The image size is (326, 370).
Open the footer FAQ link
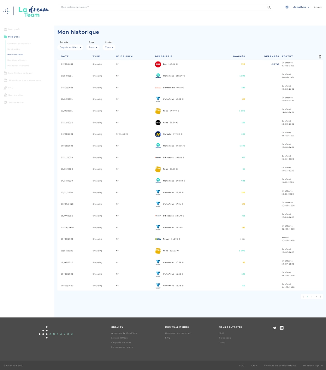168,338
